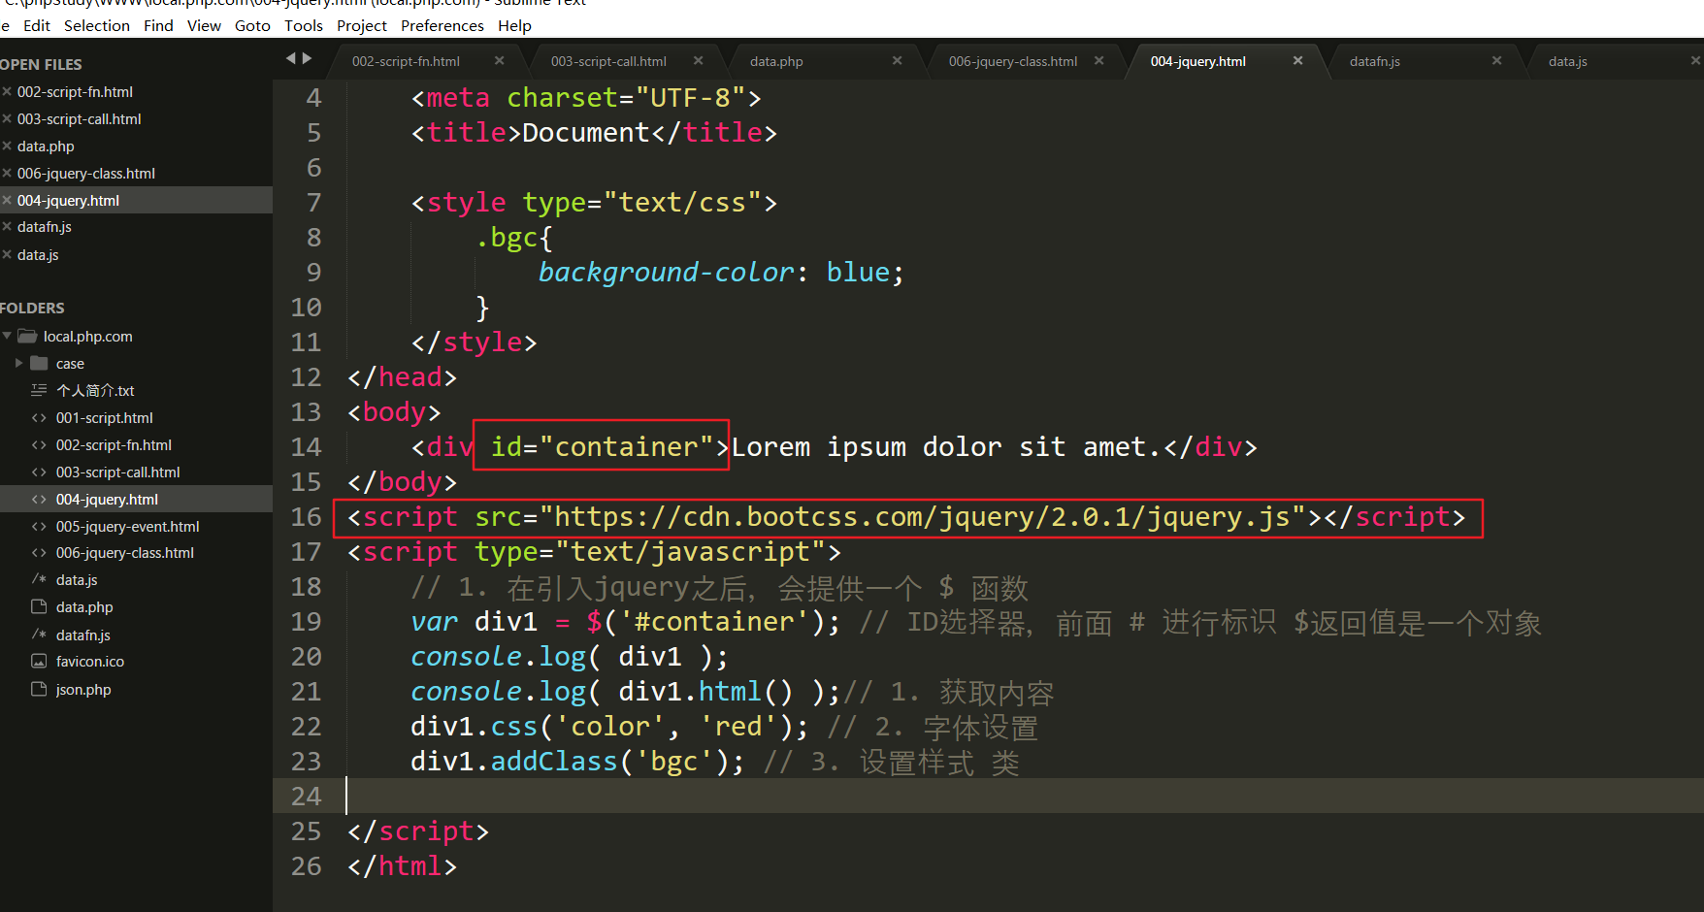
Task: Collapse the local.php.com root folder
Action: [x=8, y=337]
